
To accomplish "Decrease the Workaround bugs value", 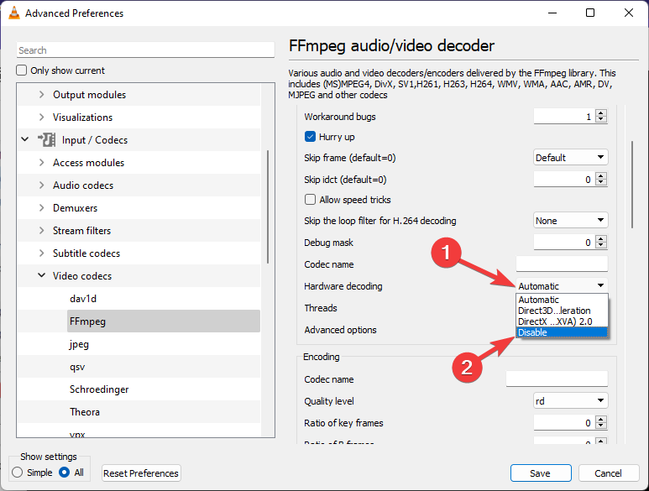I will tap(601, 119).
